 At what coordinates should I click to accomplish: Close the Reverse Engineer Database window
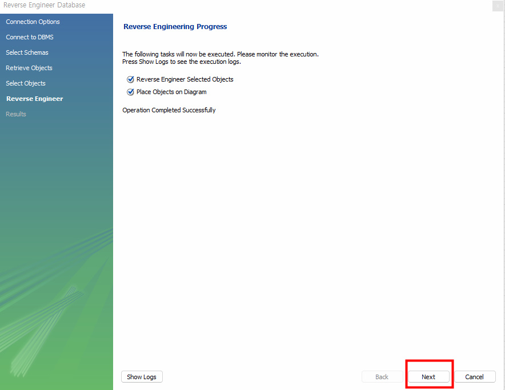[498, 6]
